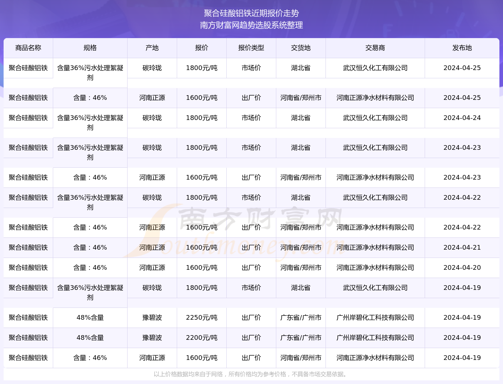Image resolution: width=503 pixels, height=384 pixels.
Task: Click the 发布地 column header
Action: pos(462,48)
